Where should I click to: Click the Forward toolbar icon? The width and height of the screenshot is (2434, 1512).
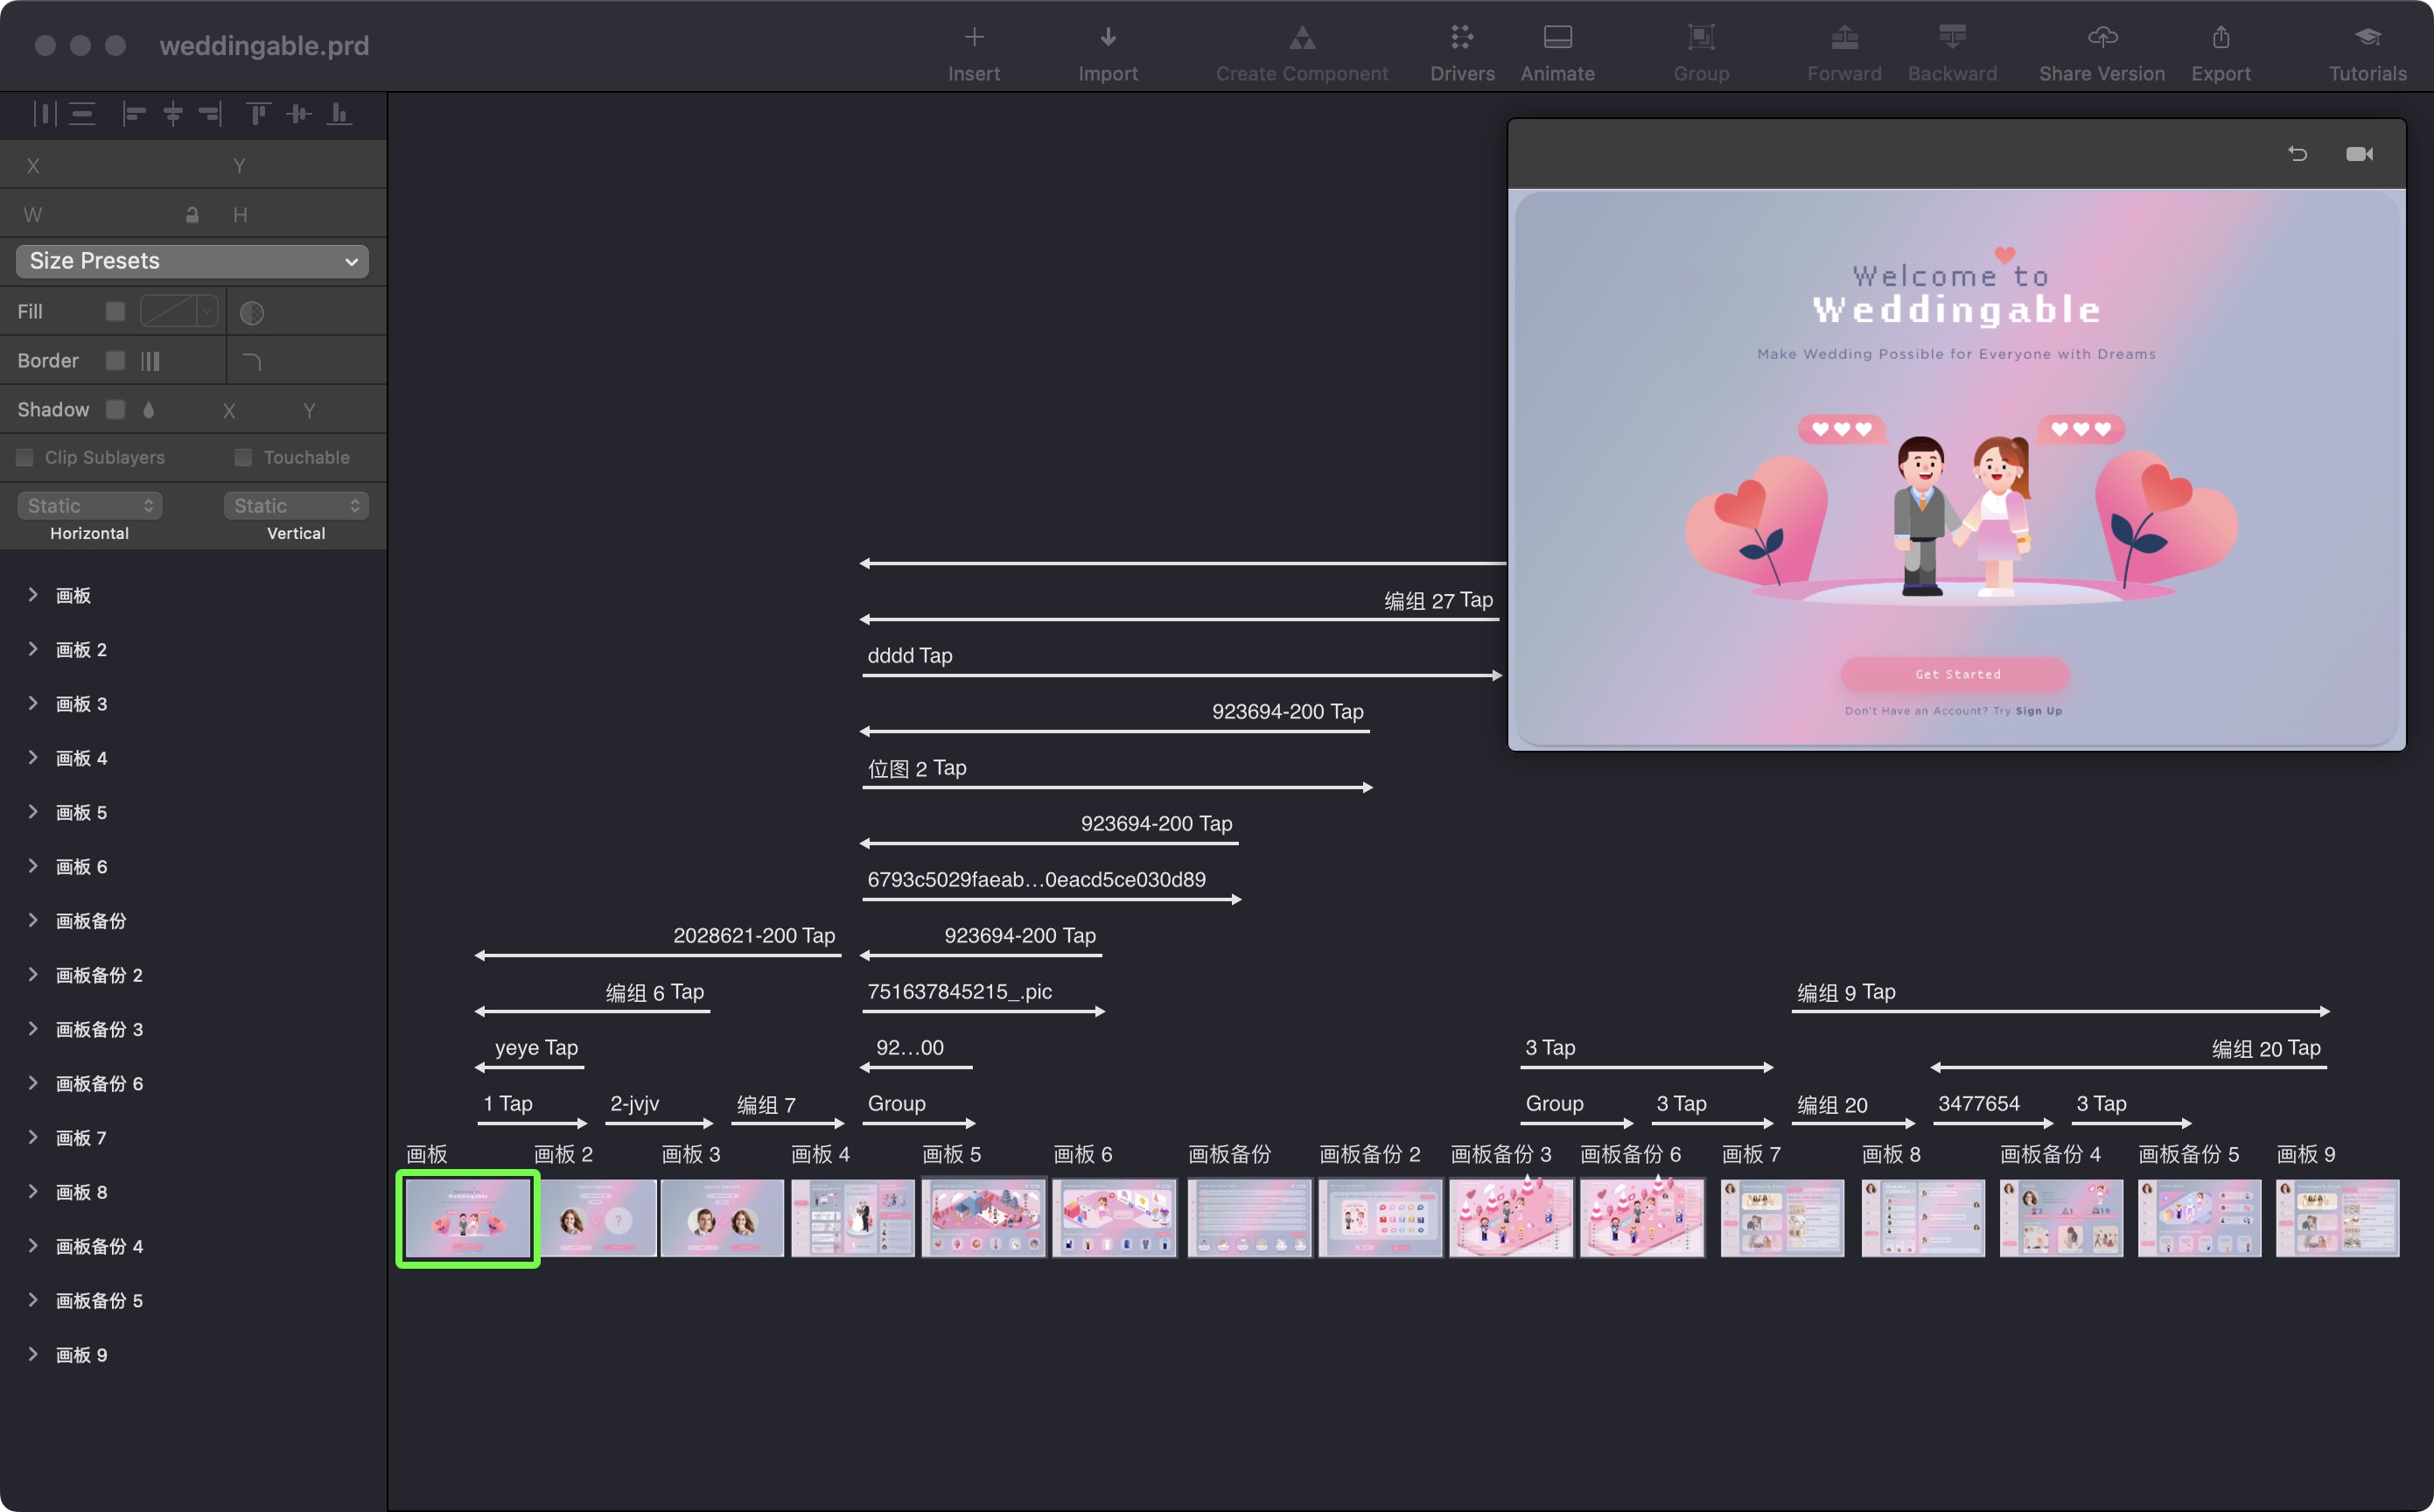click(1843, 38)
